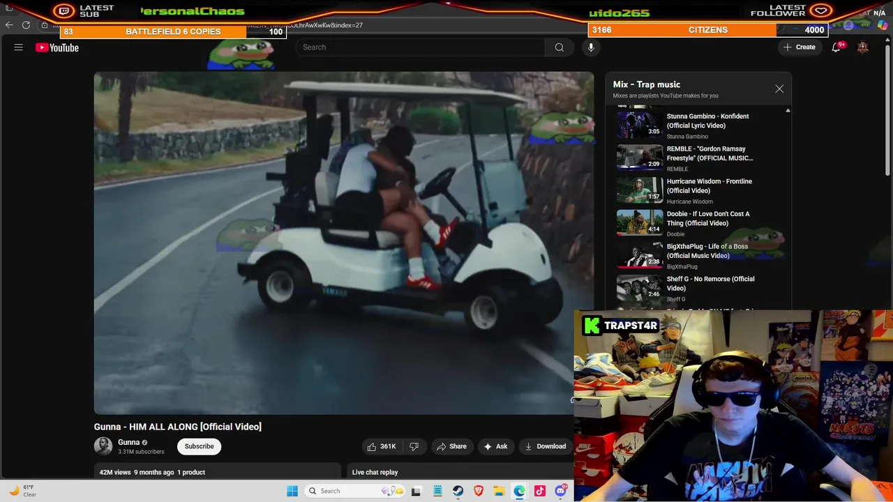
Task: Click the playlist scrollbar up arrow
Action: [x=788, y=110]
